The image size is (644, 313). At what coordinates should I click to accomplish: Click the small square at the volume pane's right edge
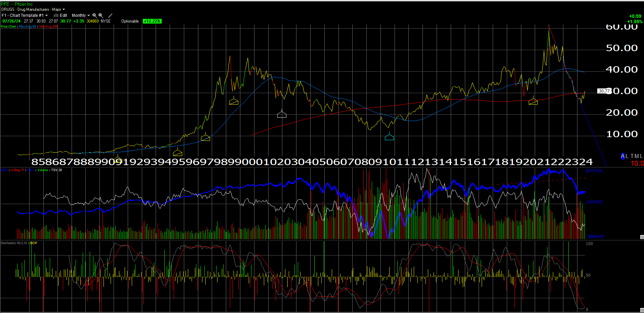click(642, 237)
